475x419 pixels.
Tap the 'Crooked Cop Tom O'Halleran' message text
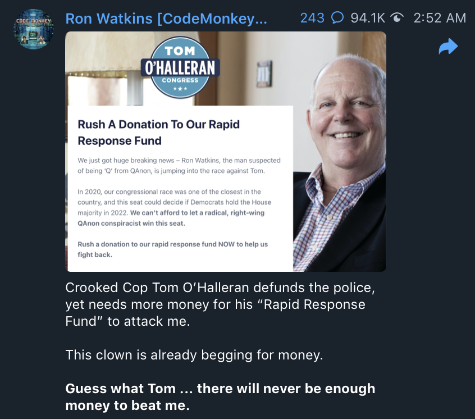(x=220, y=304)
